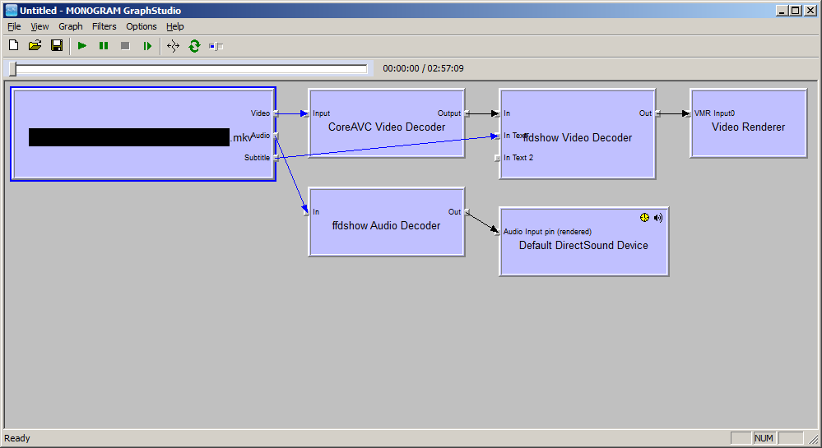
Task: Refresh the graph with green arrows icon
Action: (194, 46)
